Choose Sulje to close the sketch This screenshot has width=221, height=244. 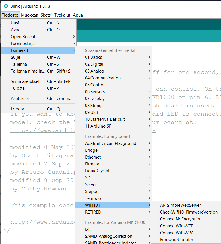pyautogui.click(x=38, y=57)
